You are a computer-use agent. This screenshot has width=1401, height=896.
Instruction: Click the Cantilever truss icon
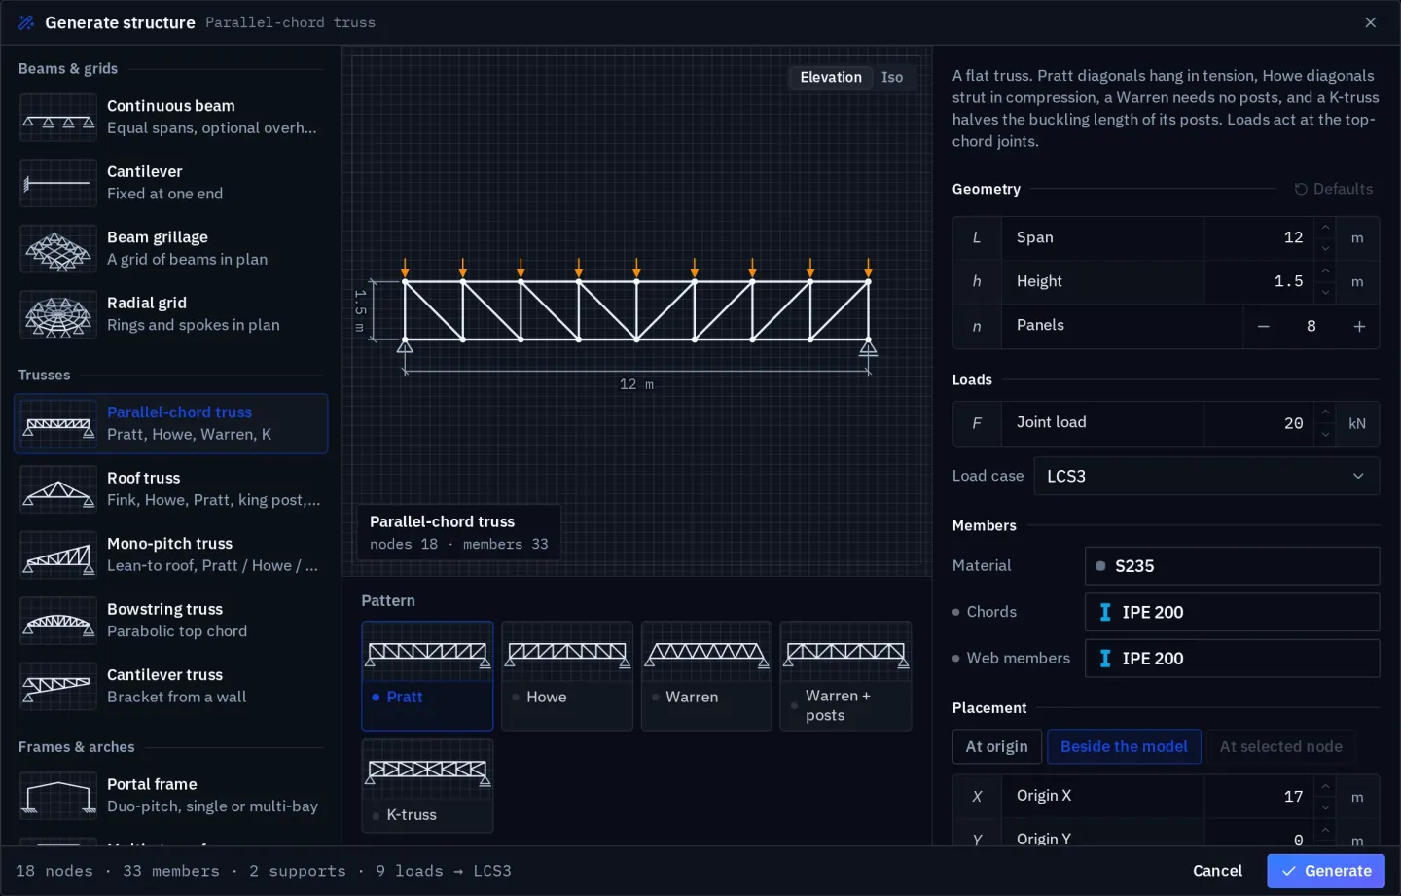[58, 686]
